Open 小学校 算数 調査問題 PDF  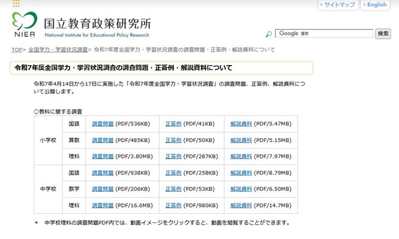pos(103,140)
